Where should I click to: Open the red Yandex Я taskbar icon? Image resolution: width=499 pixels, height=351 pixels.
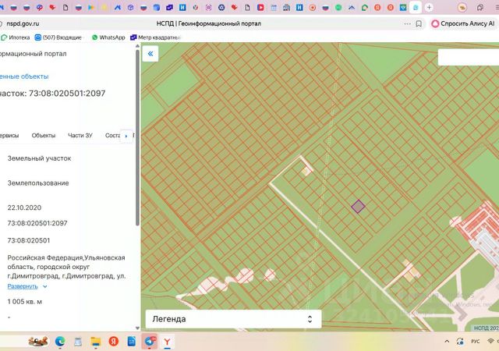pos(114,342)
